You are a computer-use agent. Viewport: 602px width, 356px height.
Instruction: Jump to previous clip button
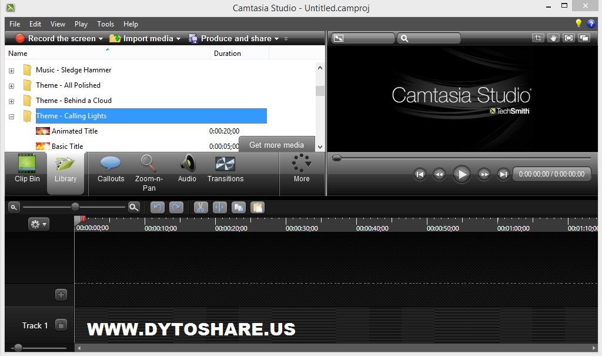[420, 174]
